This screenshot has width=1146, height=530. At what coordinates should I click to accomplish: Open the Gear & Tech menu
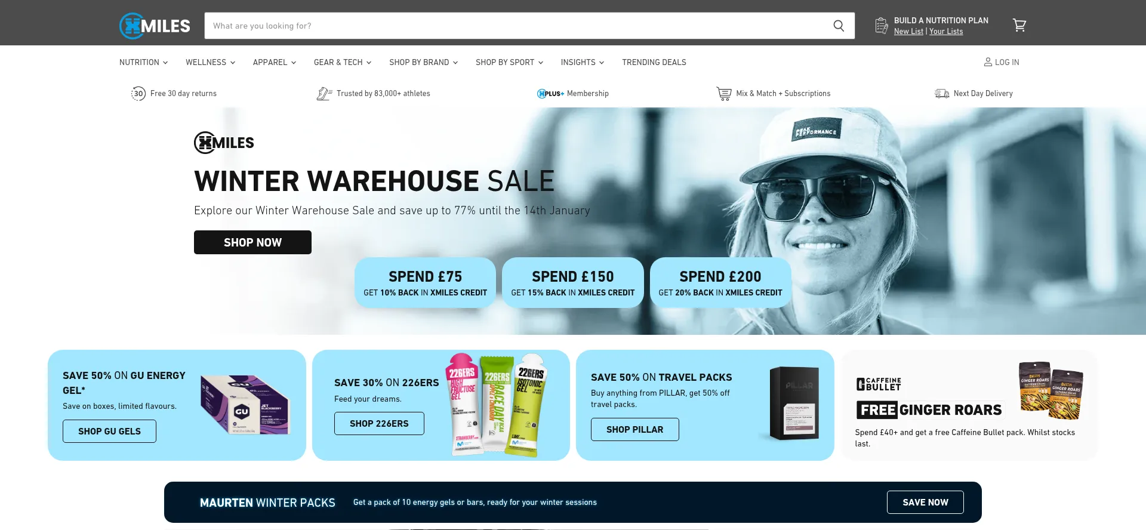pyautogui.click(x=343, y=62)
